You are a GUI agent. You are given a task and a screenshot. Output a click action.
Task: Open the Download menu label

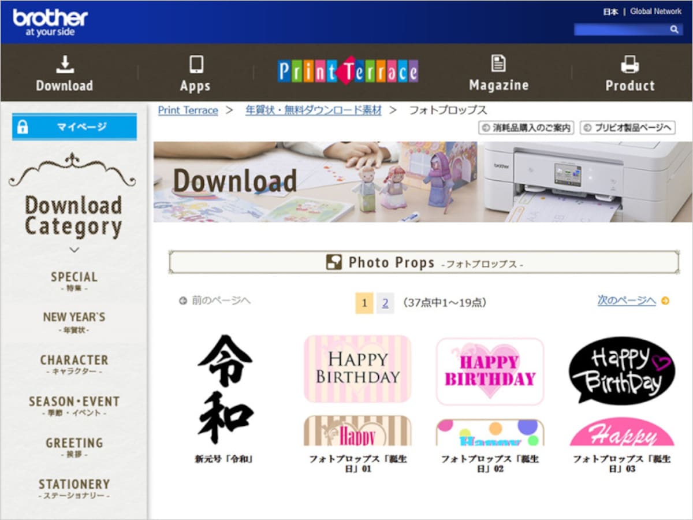click(65, 86)
